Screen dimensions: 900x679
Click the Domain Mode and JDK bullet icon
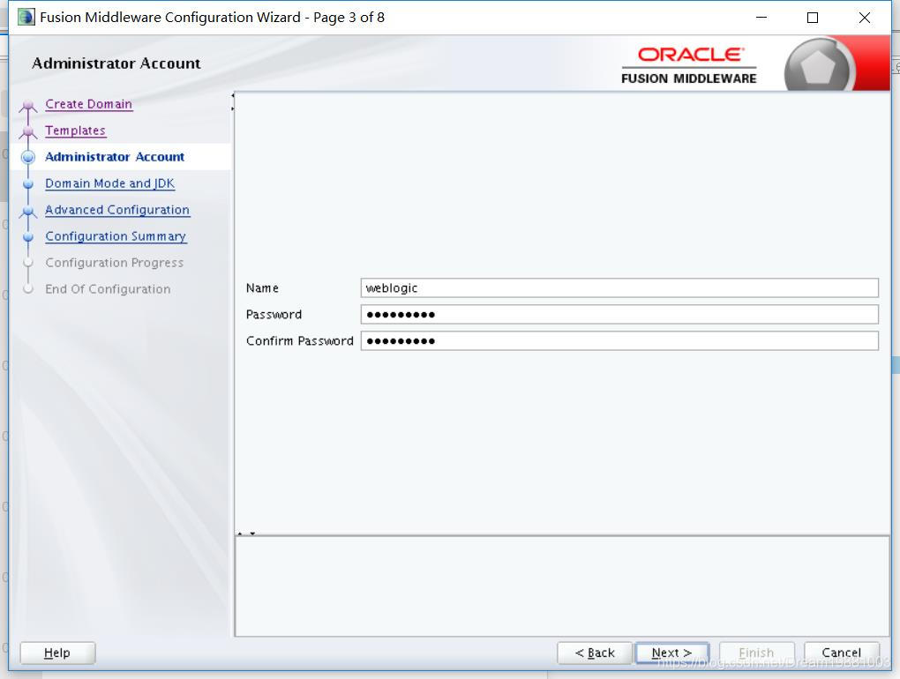point(28,184)
